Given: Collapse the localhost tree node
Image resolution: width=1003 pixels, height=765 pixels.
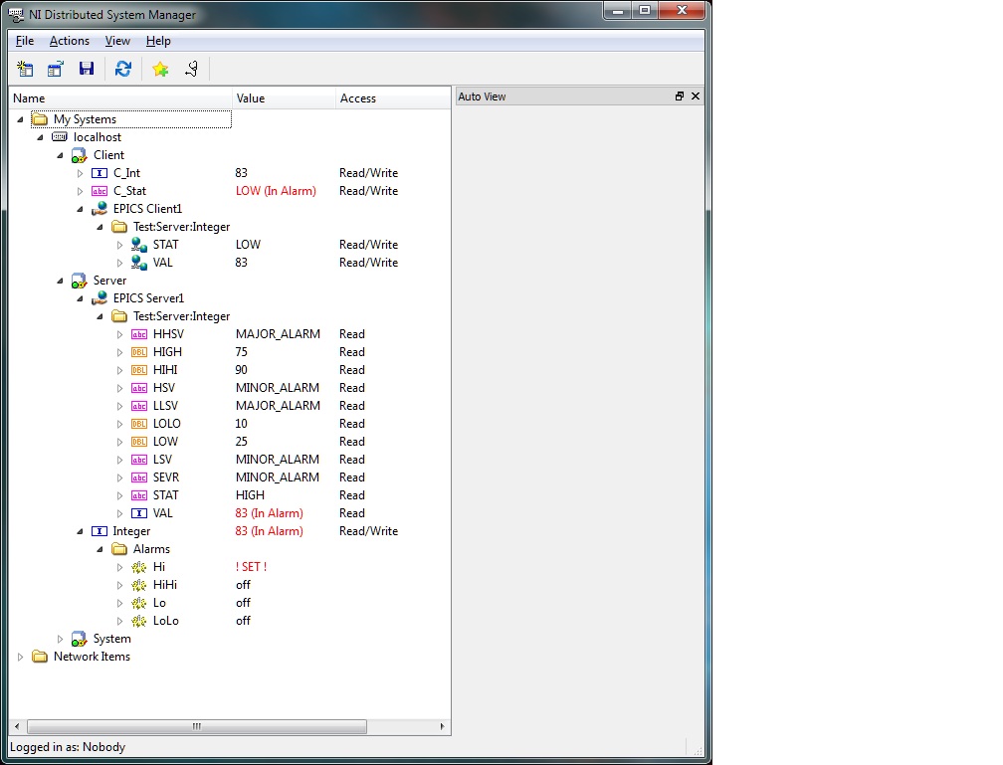Looking at the screenshot, I should pyautogui.click(x=41, y=137).
